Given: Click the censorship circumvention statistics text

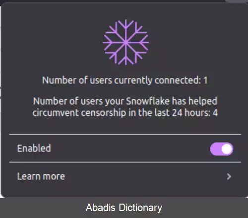Looking at the screenshot, I should click(125, 107).
